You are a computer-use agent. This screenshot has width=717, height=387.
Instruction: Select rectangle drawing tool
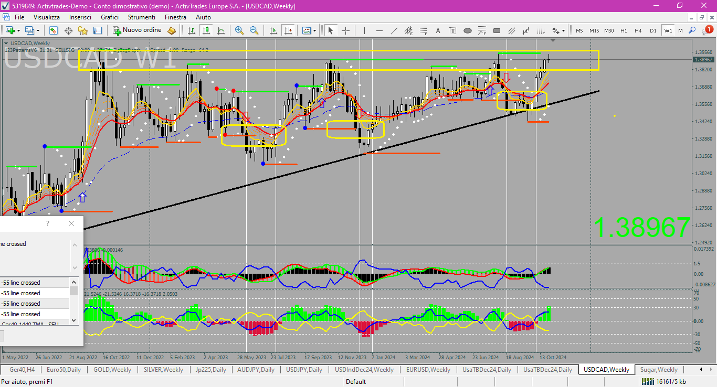[497, 30]
